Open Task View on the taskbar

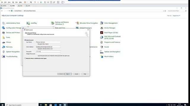pos(41,105)
